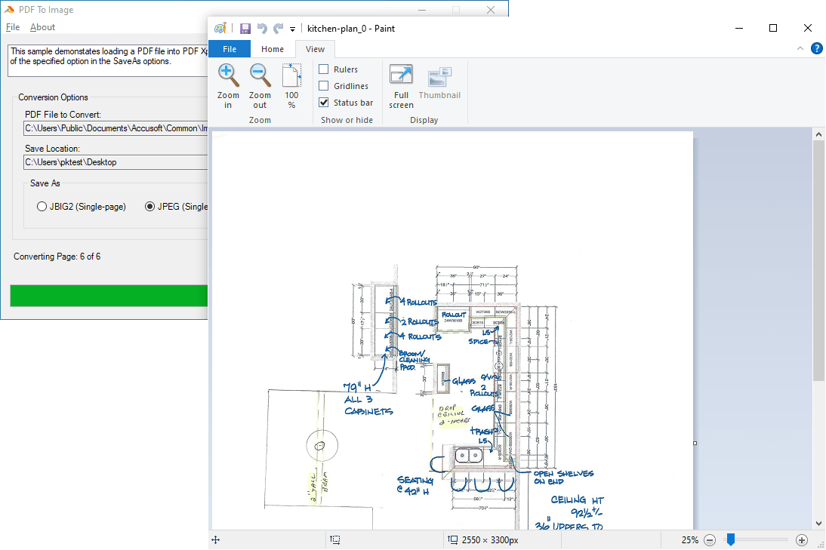Select the Zoom out tool
This screenshot has height=550, width=826.
(x=260, y=84)
